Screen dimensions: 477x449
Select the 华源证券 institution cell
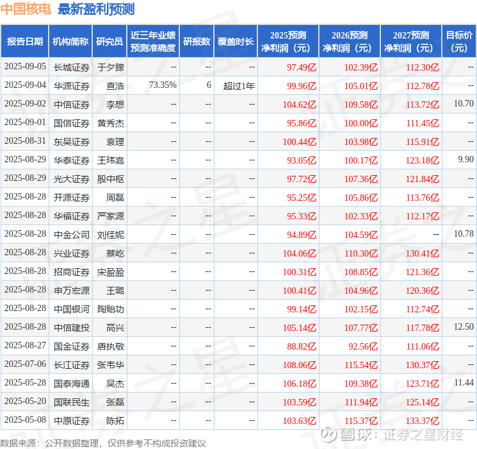tap(72, 86)
